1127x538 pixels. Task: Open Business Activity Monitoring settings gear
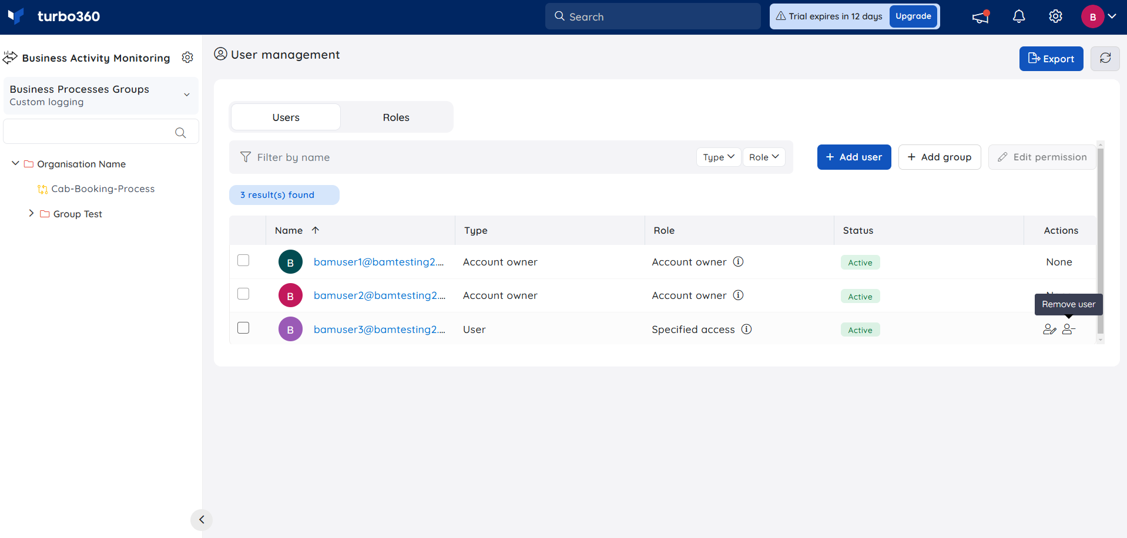187,58
